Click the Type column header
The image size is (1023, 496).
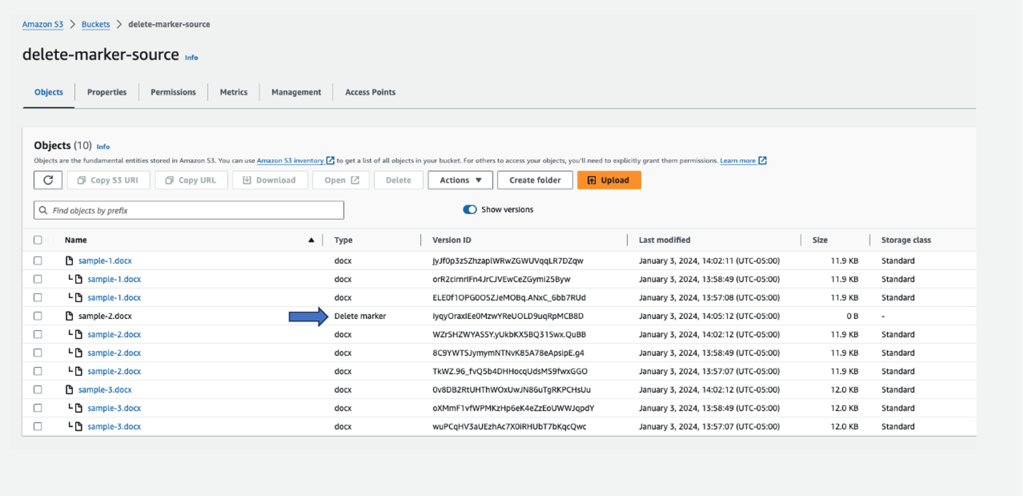343,240
